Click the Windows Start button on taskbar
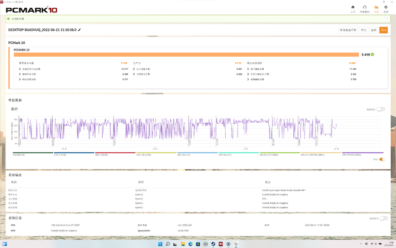This screenshot has height=248, width=396. pos(159,244)
